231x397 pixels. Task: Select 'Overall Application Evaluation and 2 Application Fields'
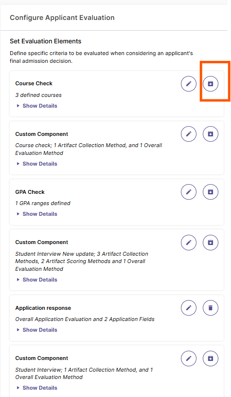click(85, 319)
